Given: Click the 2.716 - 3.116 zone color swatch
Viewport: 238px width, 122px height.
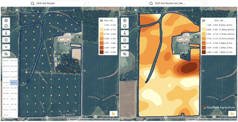Looking at the screenshot, I should coord(204,39).
